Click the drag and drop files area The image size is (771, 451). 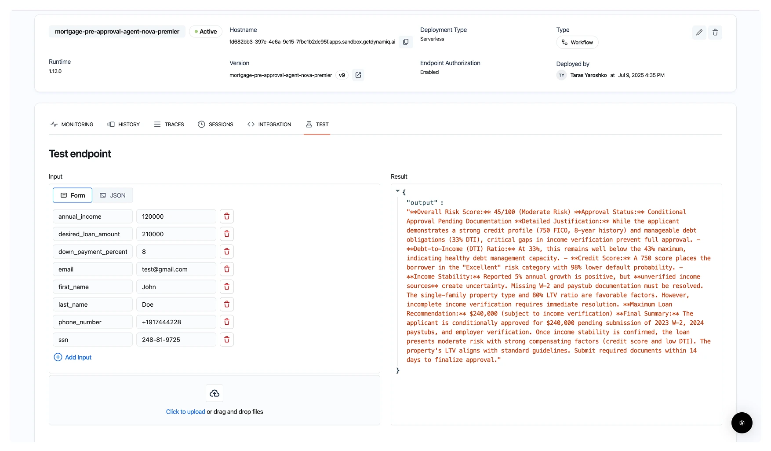point(215,400)
